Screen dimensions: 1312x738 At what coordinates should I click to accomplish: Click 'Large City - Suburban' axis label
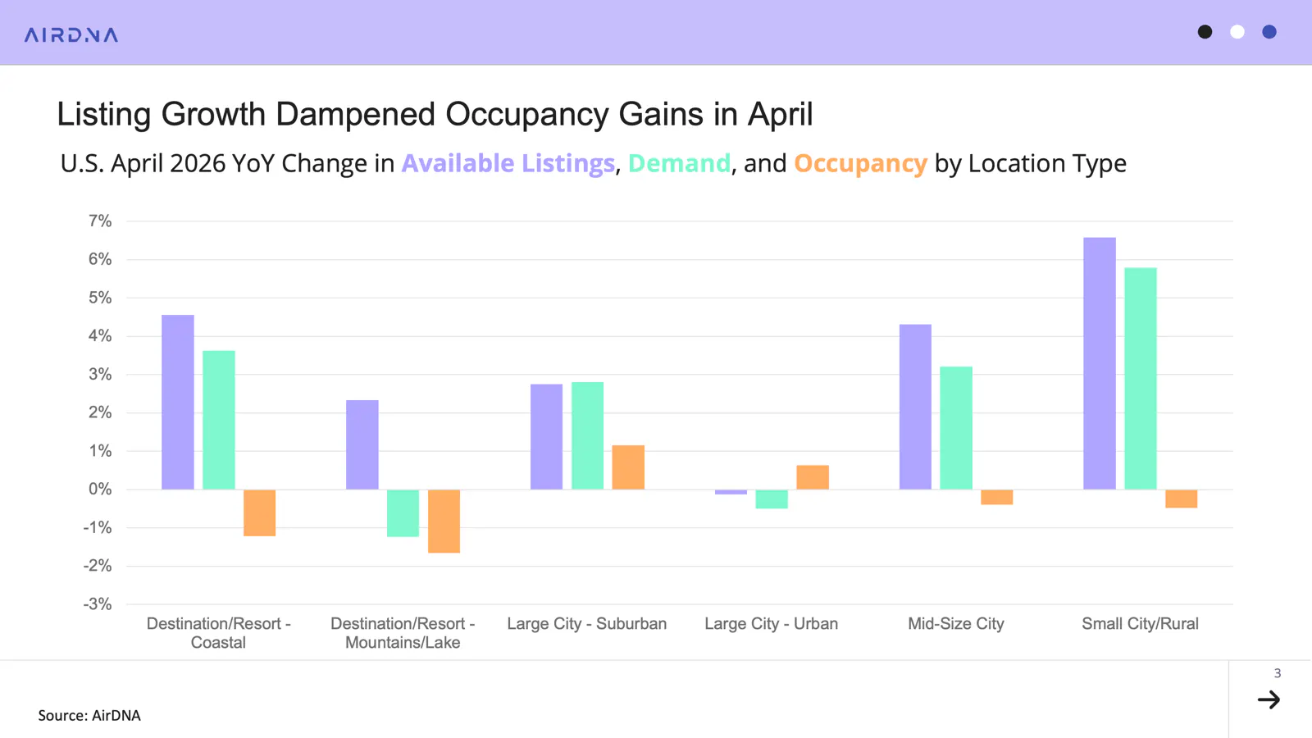[x=587, y=624]
